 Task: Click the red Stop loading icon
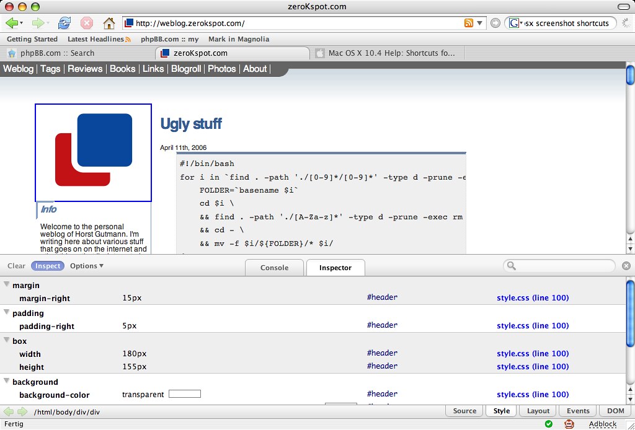(x=86, y=23)
